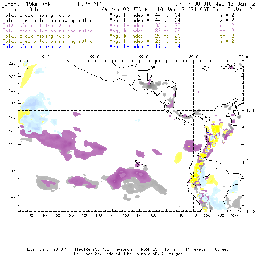The height and width of the screenshot is (257, 257).
Task: Click blue 'Avg. k-index = 19 to 4'
Action: [145, 47]
